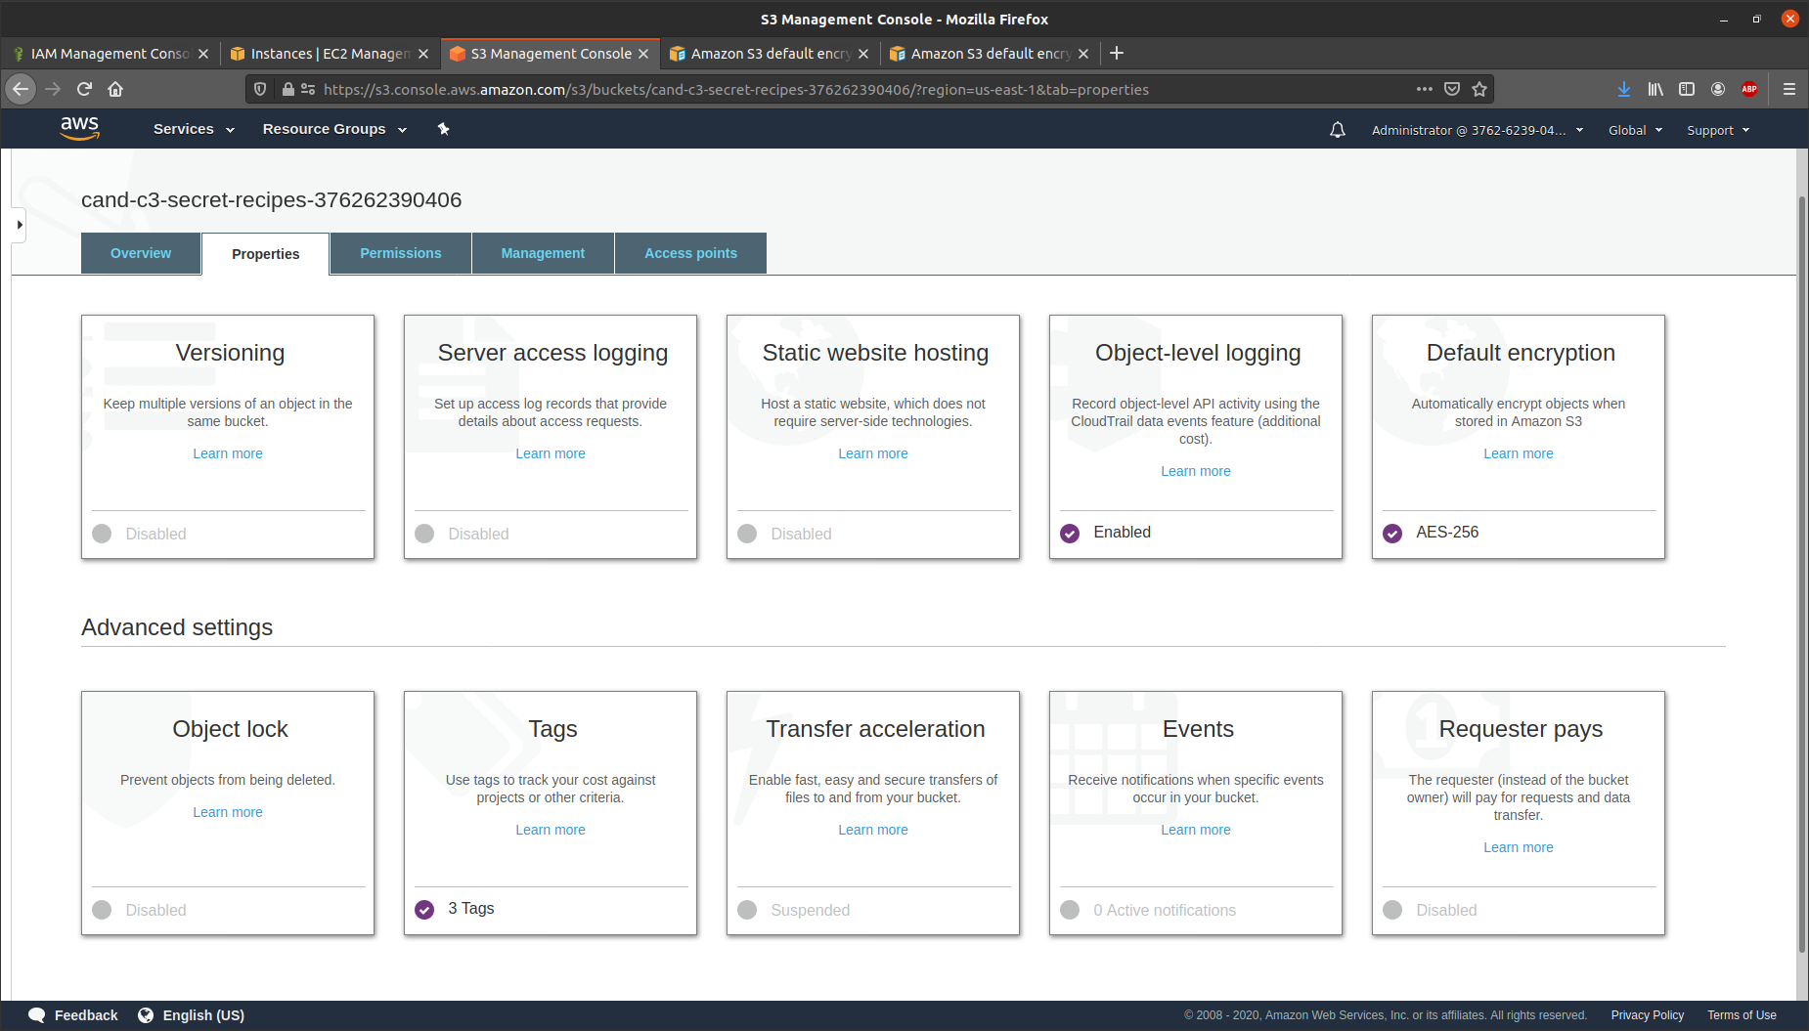Click the browser forward arrow
Image resolution: width=1809 pixels, height=1031 pixels.
[x=53, y=89]
